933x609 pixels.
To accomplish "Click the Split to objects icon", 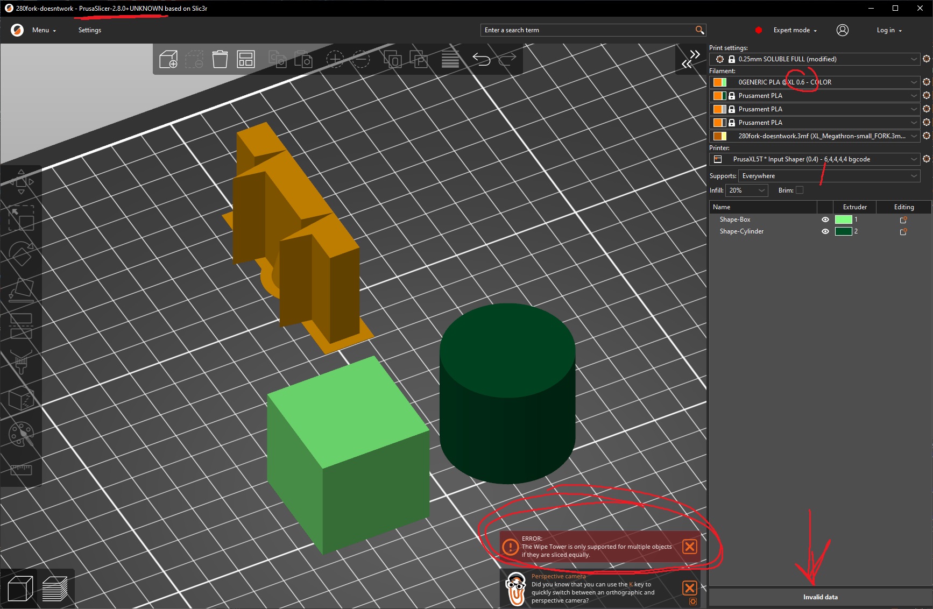I will pos(392,59).
